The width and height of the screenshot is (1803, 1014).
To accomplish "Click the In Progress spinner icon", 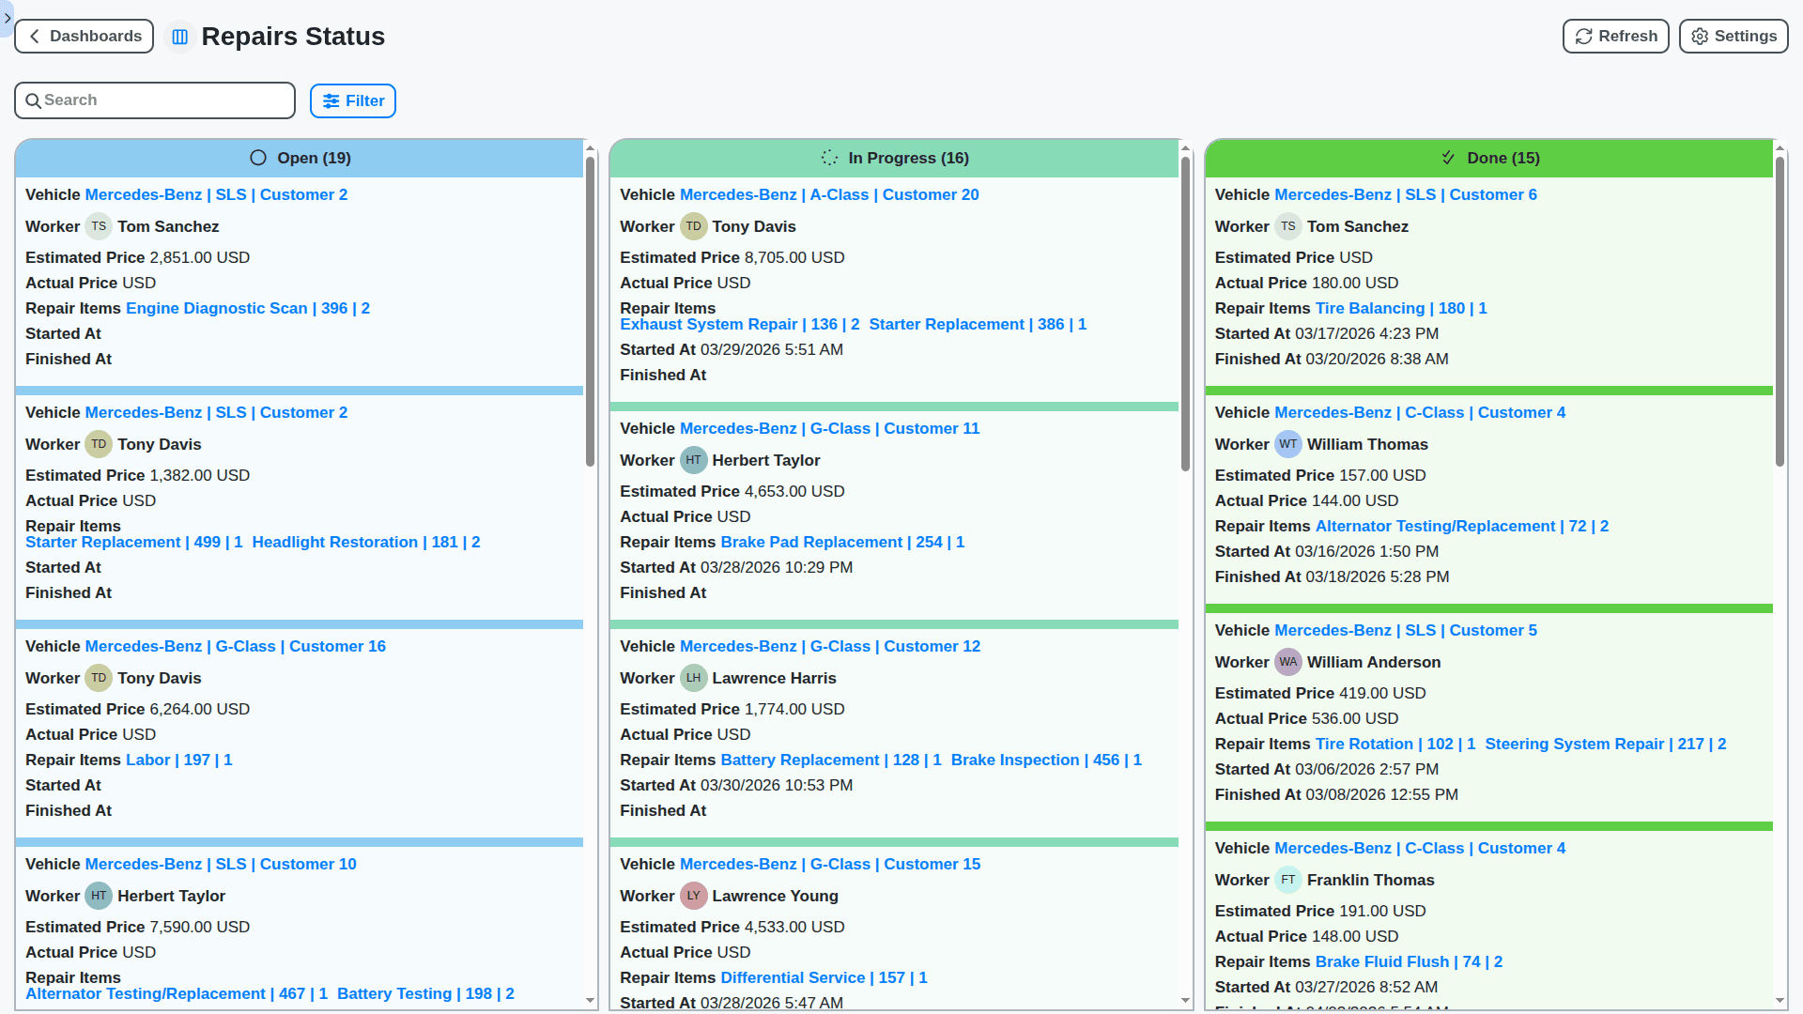I will [828, 158].
